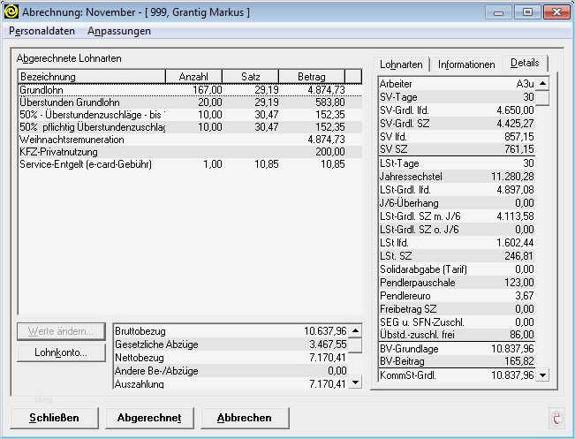Click the Betrag column header

click(x=311, y=77)
